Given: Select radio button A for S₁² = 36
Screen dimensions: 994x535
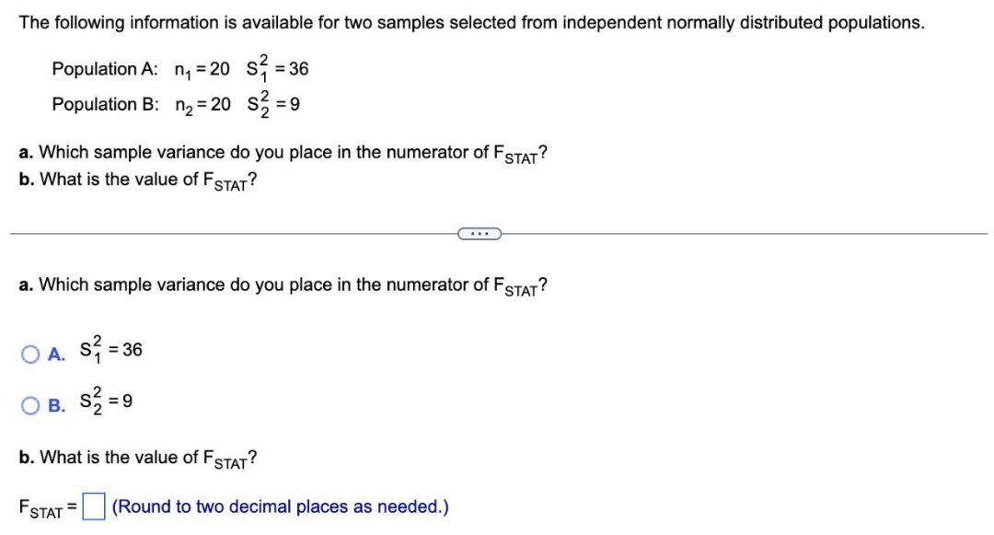Looking at the screenshot, I should click(x=30, y=351).
